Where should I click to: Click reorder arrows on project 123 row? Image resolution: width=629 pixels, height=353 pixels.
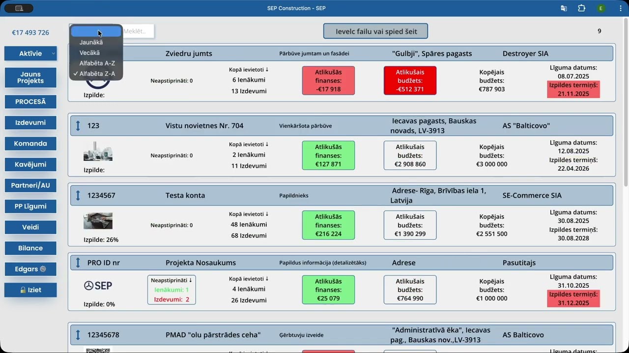point(78,126)
